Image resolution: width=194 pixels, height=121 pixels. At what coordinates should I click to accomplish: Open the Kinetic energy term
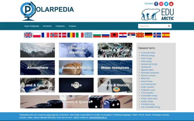click(x=147, y=101)
